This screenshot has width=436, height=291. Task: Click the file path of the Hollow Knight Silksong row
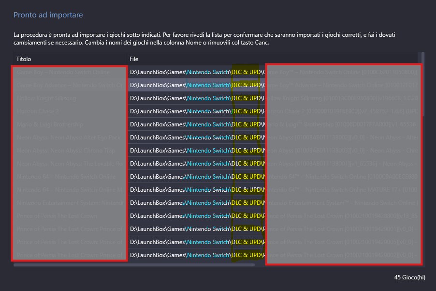pos(273,98)
